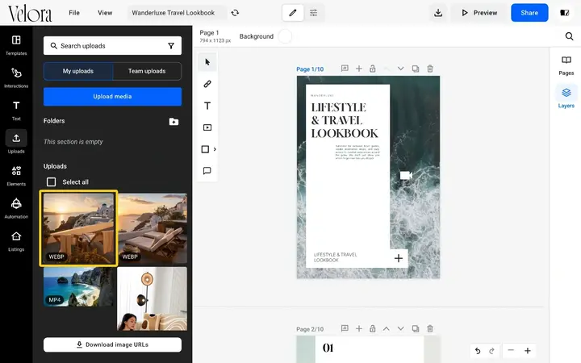This screenshot has height=363, width=581.
Task: Select the beach MP4 video thumbnail
Action: (79, 287)
